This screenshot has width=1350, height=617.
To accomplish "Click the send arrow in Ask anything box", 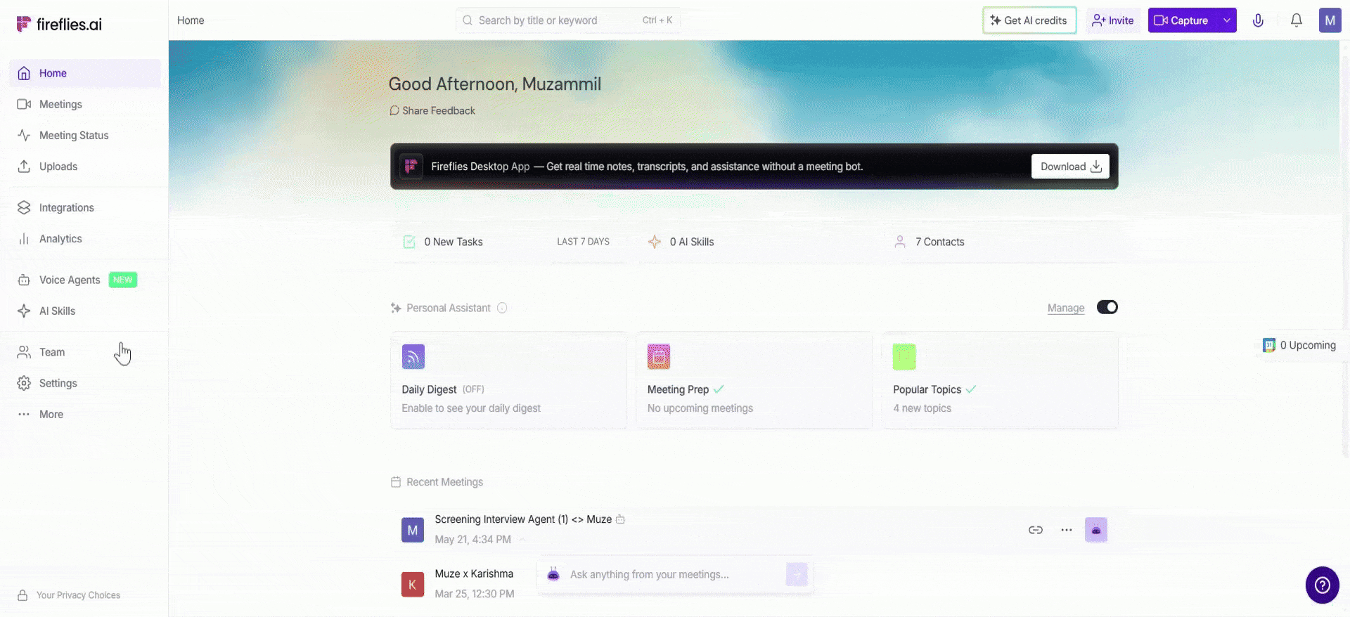I will pyautogui.click(x=797, y=574).
